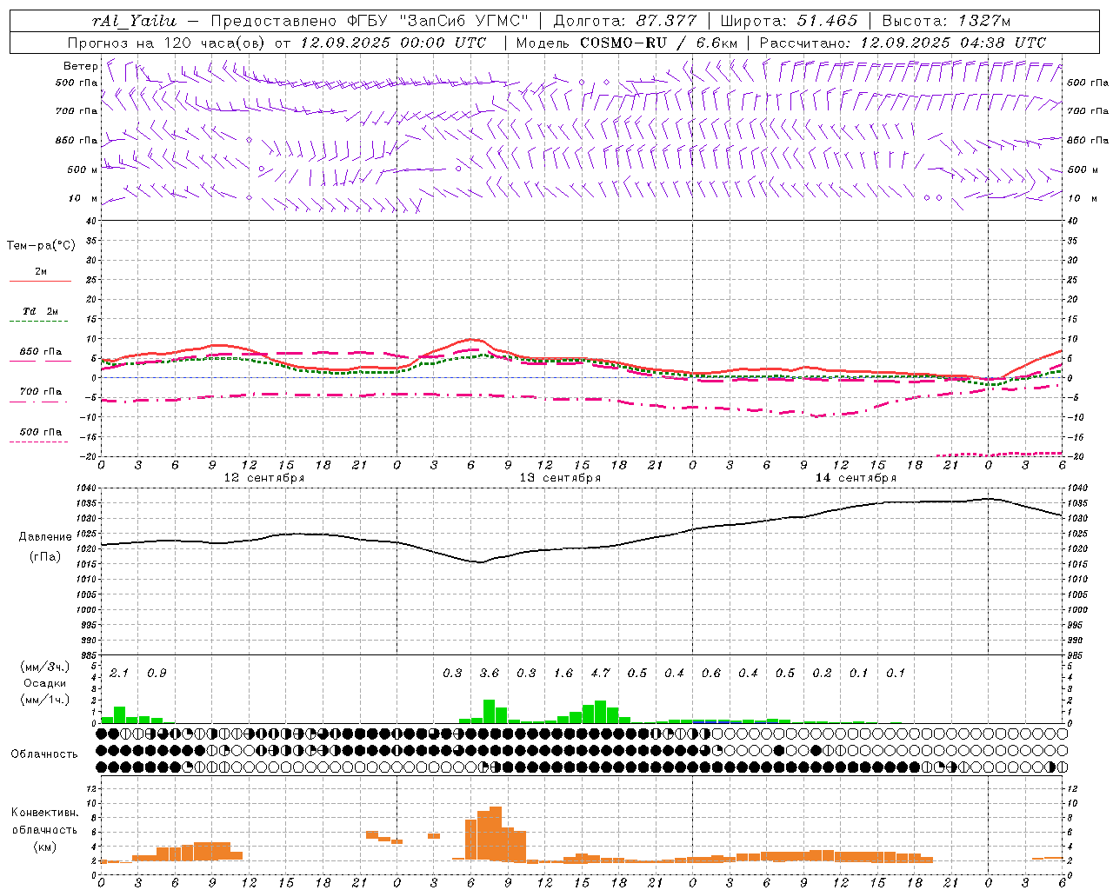Click the Долгота: 87.377 value
The width and height of the screenshot is (1113, 890).
[624, 21]
